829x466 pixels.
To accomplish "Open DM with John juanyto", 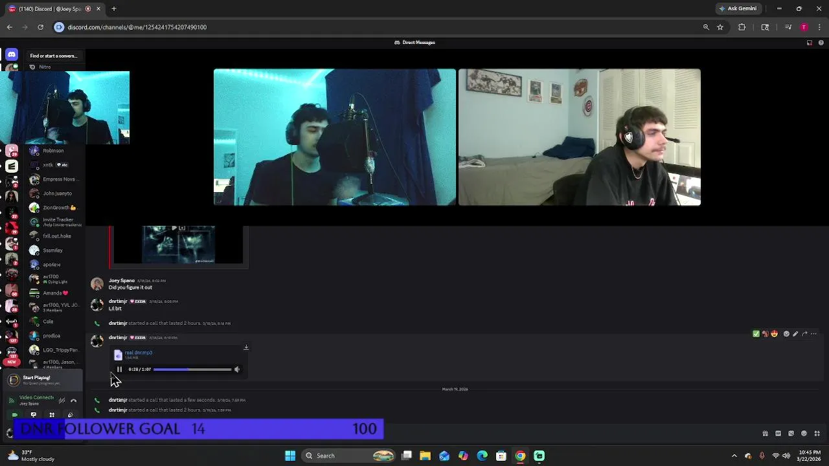I will (54, 194).
